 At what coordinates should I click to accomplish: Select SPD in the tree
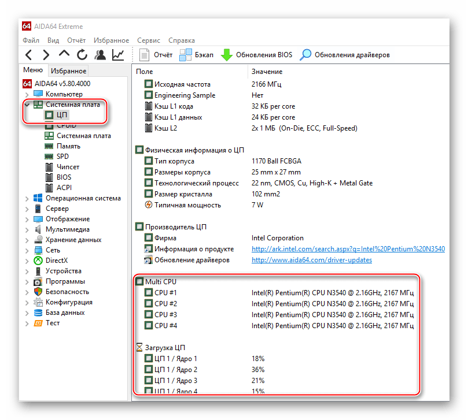point(62,157)
